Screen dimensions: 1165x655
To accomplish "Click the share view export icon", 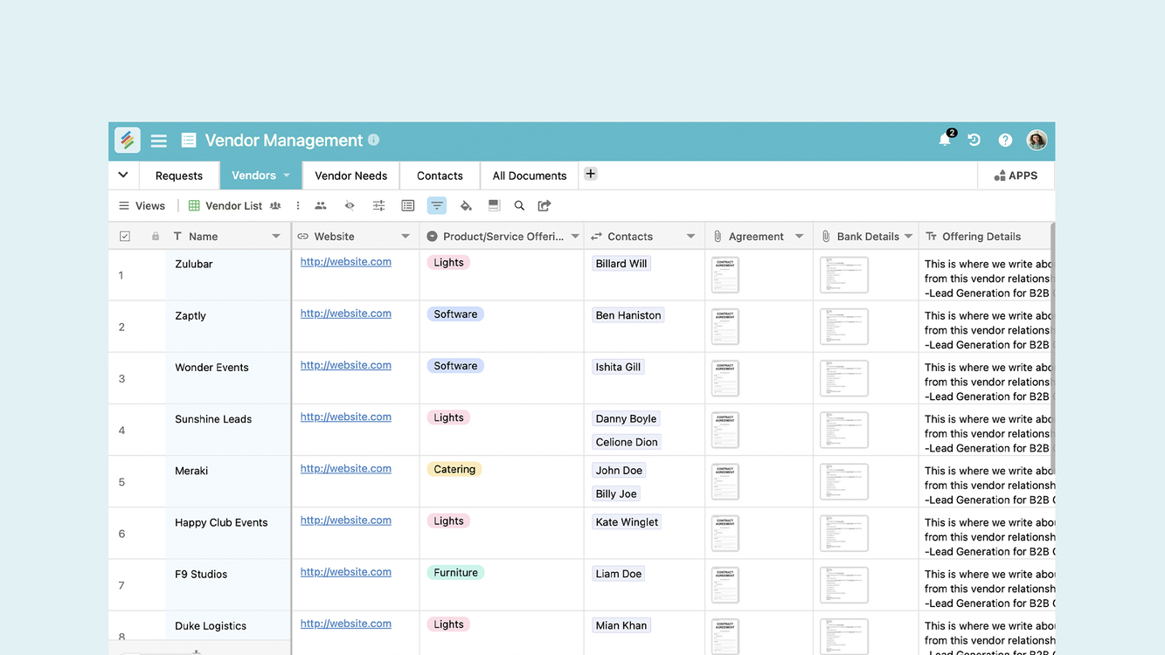I will (544, 206).
